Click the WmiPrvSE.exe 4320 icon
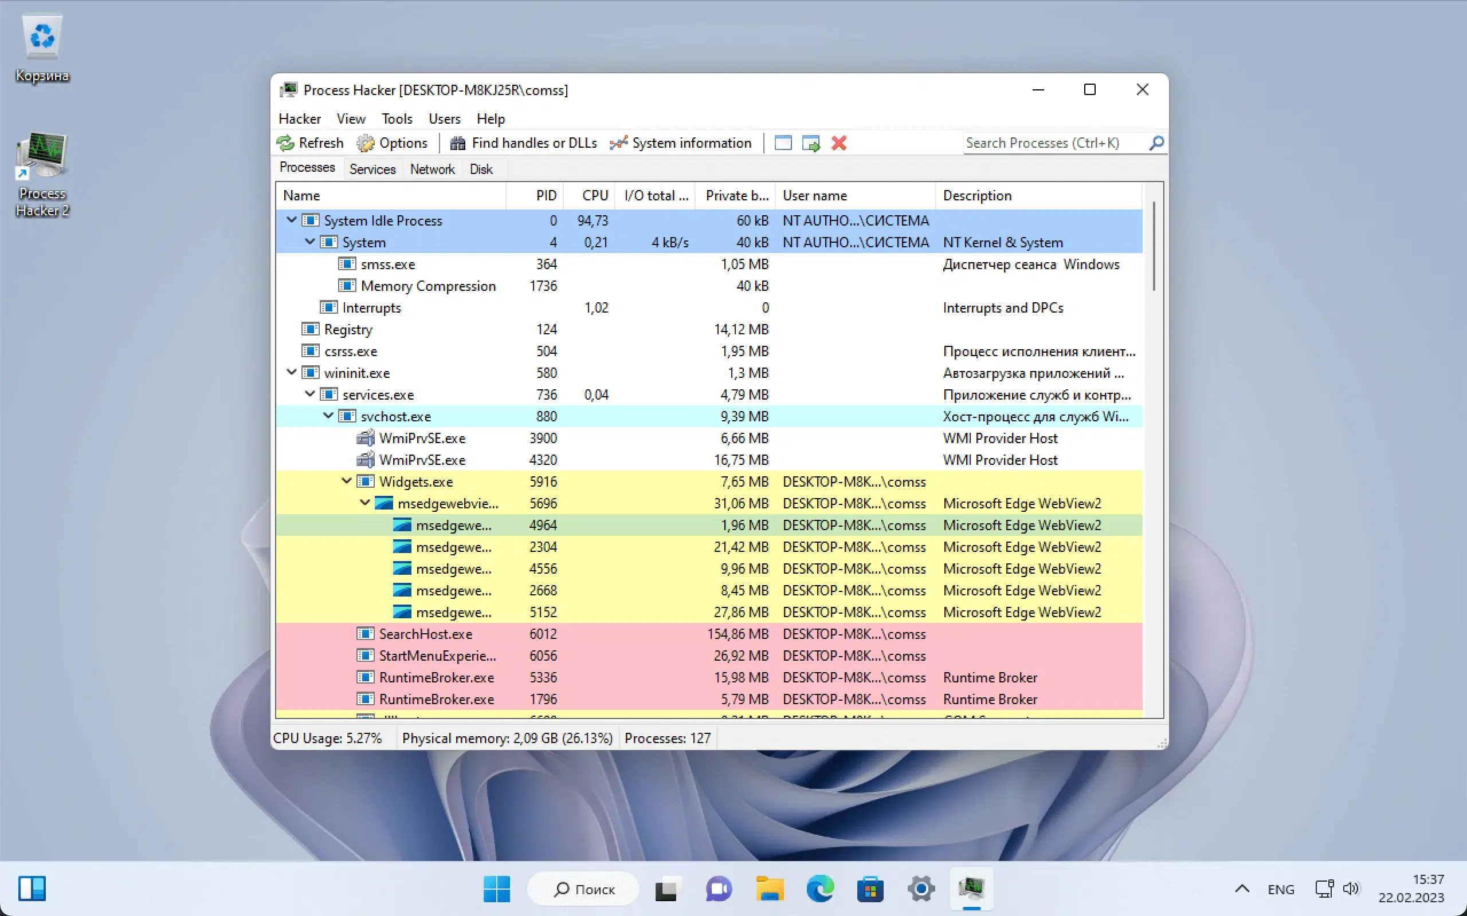This screenshot has height=916, width=1467. pos(366,460)
